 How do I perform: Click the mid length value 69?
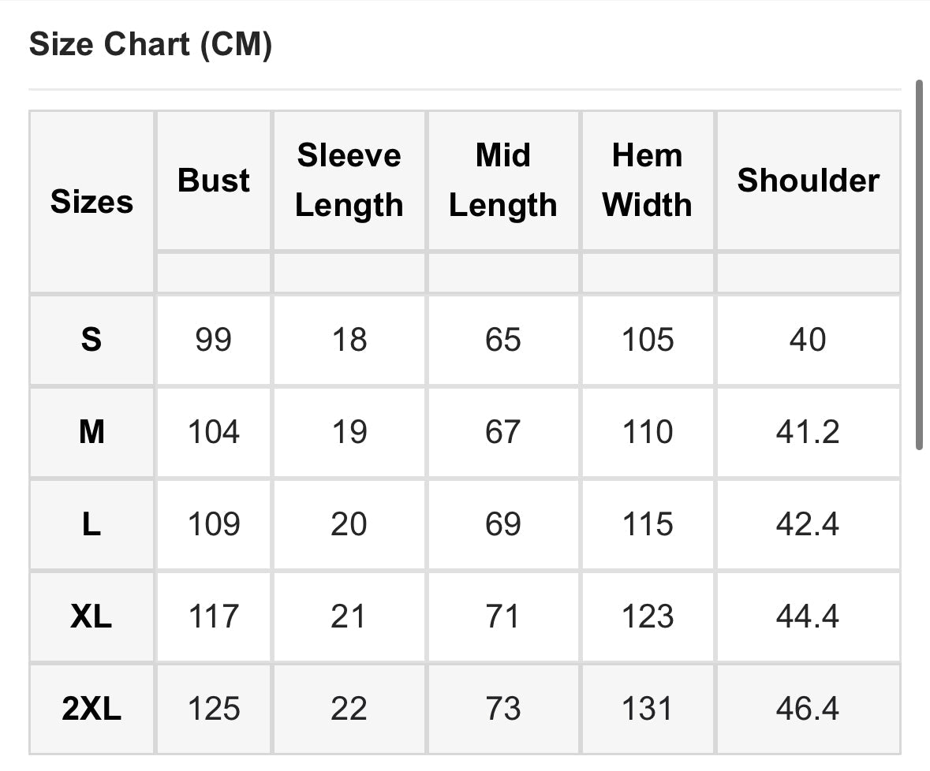503,524
